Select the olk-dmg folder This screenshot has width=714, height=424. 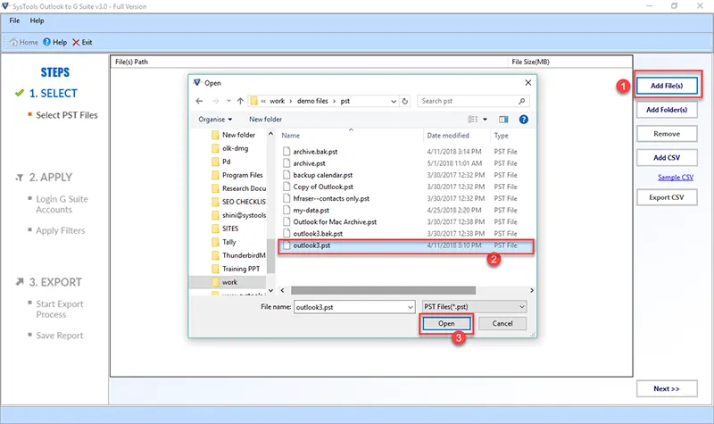230,148
